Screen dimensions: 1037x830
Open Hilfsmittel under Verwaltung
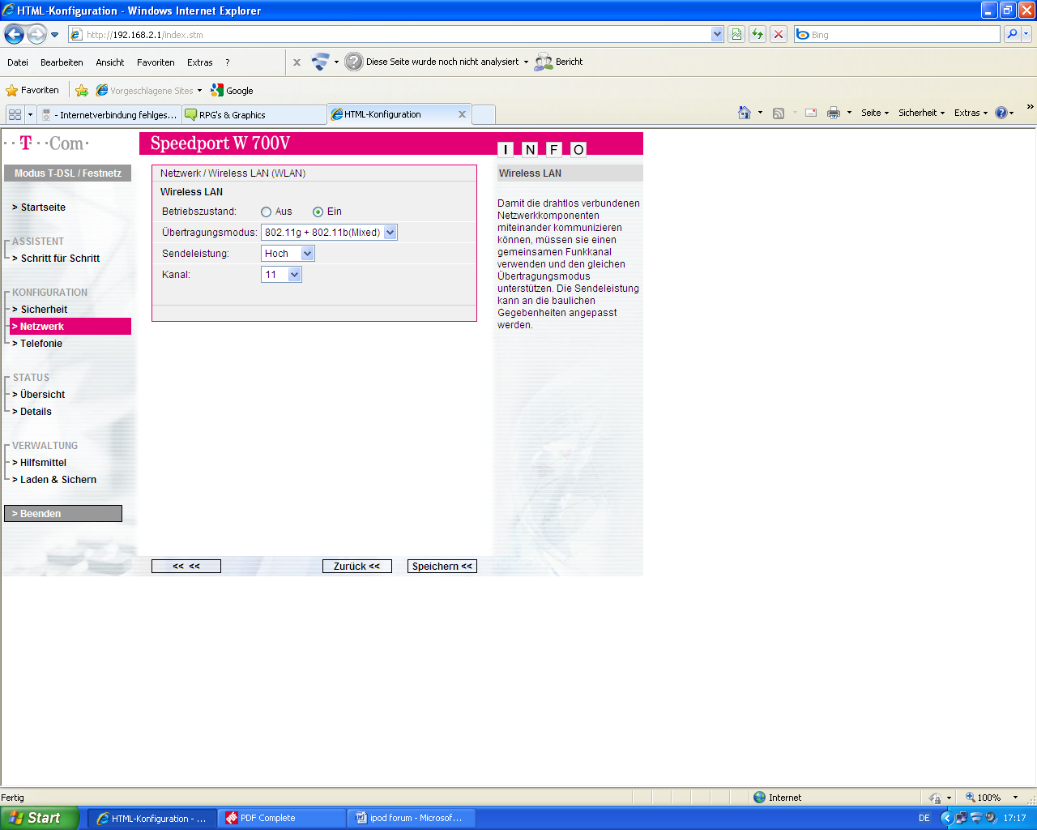43,463
